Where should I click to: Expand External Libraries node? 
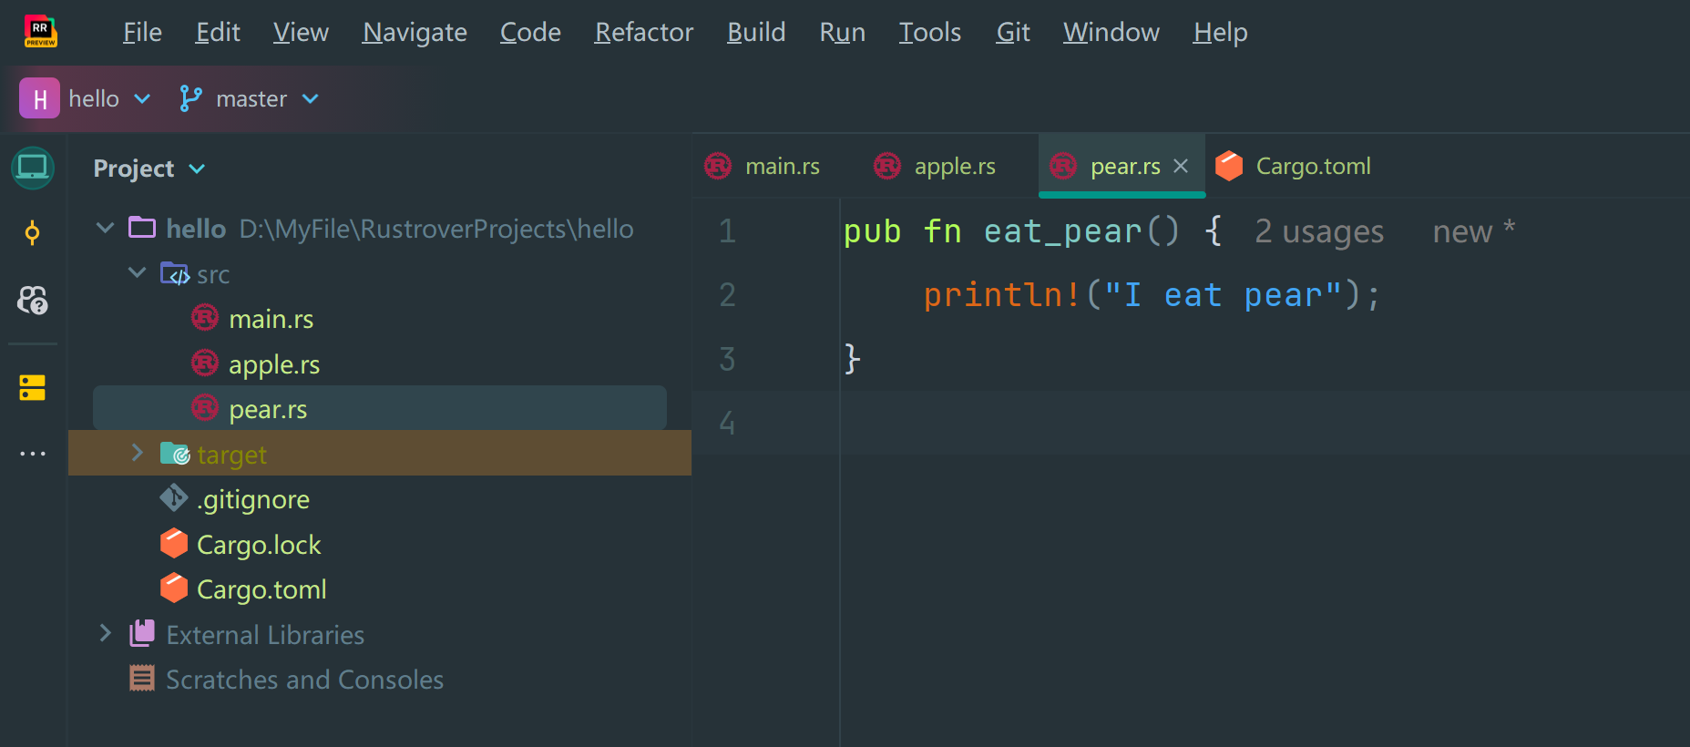click(106, 633)
